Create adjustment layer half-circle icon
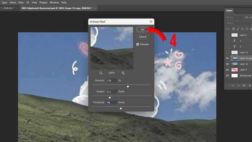This screenshot has height=142, width=252. pyautogui.click(x=249, y=85)
